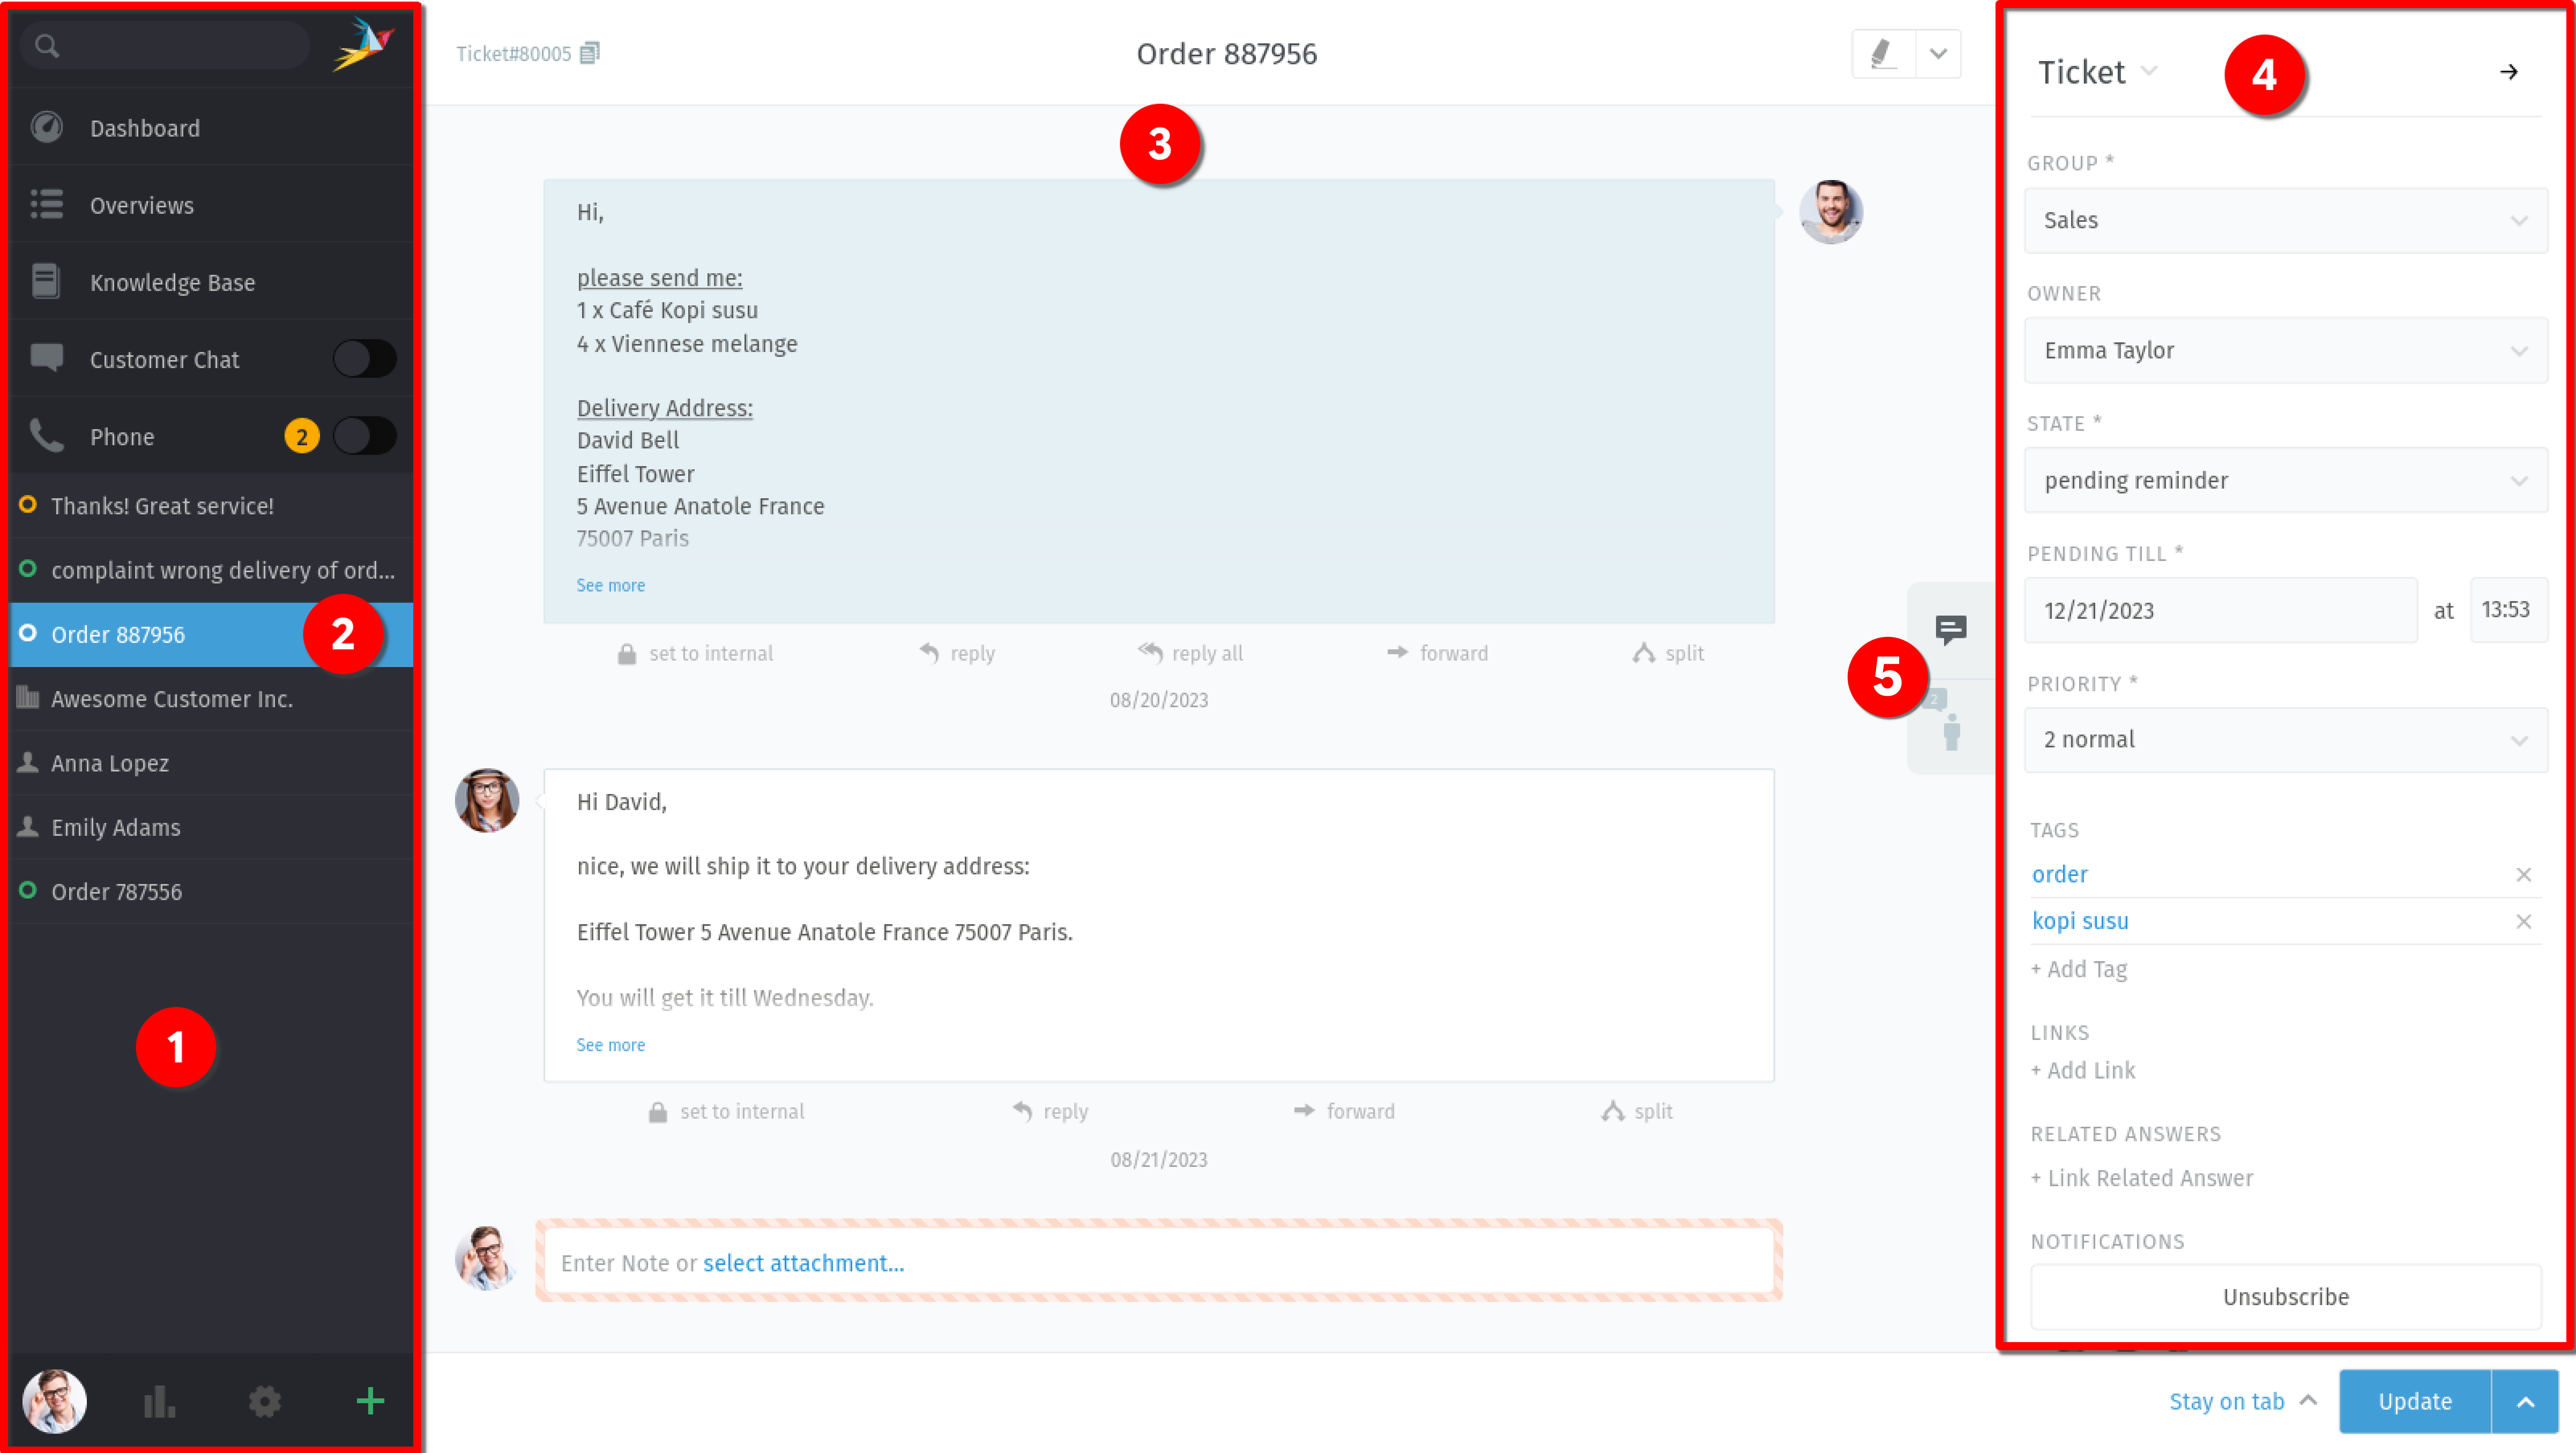Open the Owner dropdown showing Emma Taylor
This screenshot has height=1453, width=2576.
pos(2286,351)
